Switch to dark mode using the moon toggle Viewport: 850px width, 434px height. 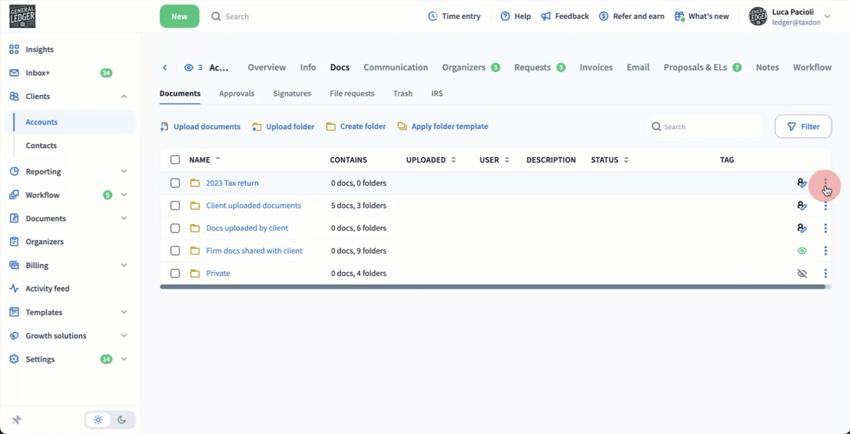tap(122, 420)
